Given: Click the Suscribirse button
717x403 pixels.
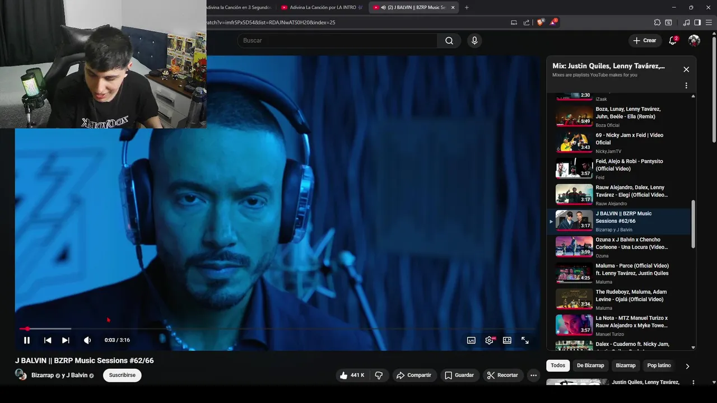Looking at the screenshot, I should 122,375.
